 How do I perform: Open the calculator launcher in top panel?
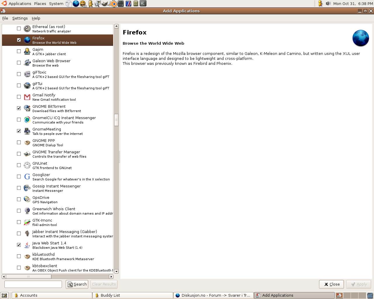(x=121, y=4)
